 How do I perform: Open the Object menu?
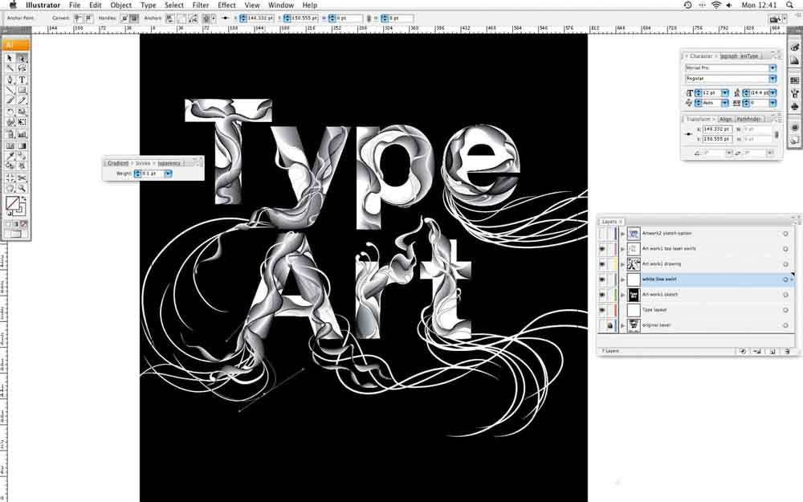tap(121, 5)
